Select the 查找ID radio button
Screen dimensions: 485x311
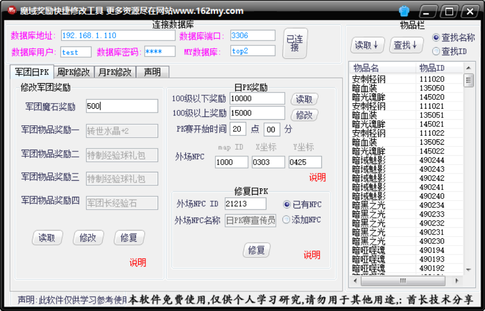click(x=436, y=52)
